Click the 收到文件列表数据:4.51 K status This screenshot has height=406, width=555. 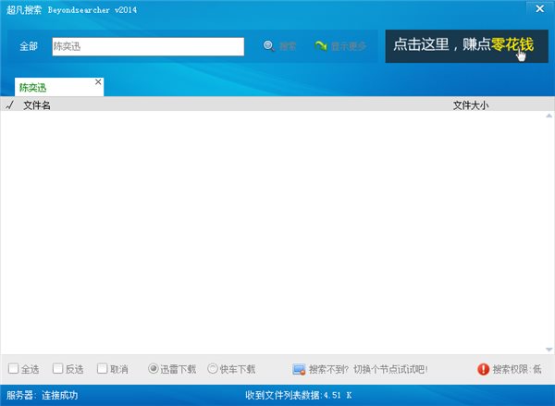coord(299,395)
